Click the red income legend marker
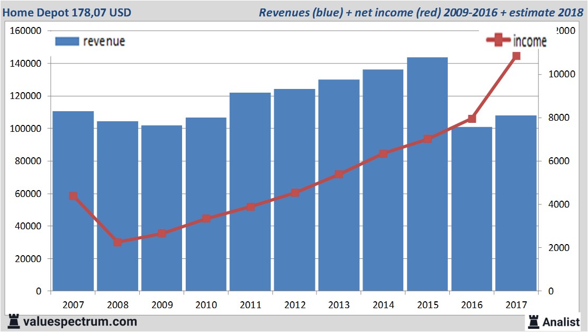The height and width of the screenshot is (332, 588). [498, 40]
